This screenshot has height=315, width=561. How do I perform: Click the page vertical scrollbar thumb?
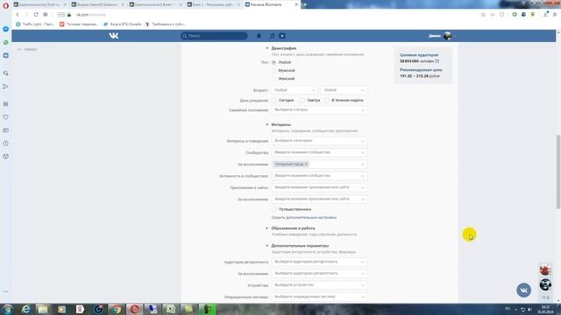(558, 171)
